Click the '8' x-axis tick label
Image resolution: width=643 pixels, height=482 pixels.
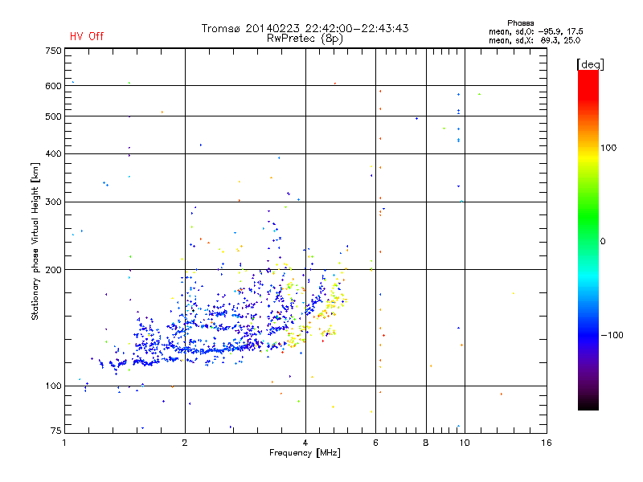click(x=426, y=443)
